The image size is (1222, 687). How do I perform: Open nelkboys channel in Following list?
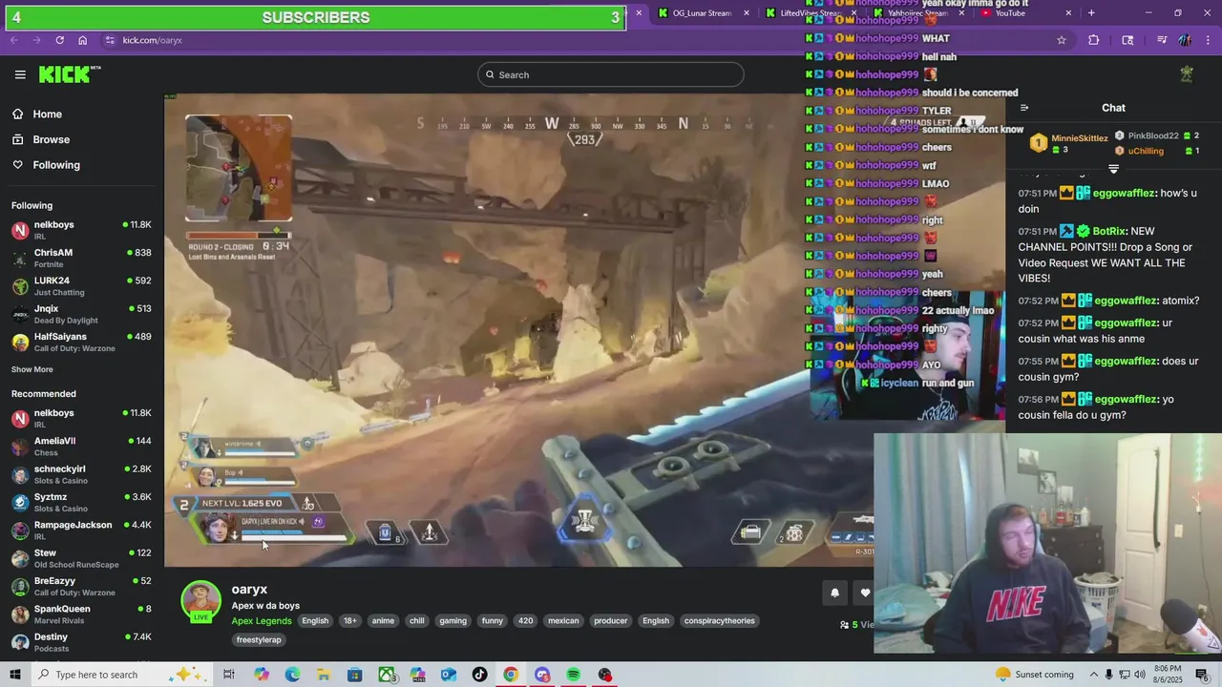tap(81, 230)
